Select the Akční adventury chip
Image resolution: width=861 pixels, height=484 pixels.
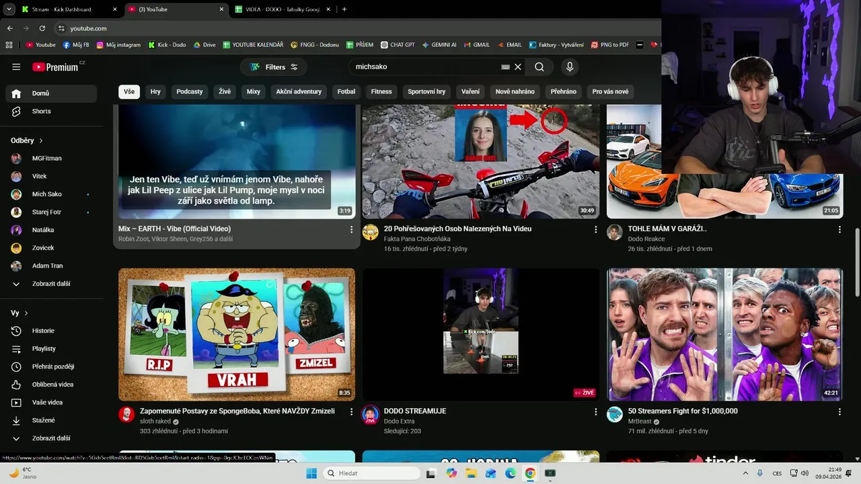point(299,91)
